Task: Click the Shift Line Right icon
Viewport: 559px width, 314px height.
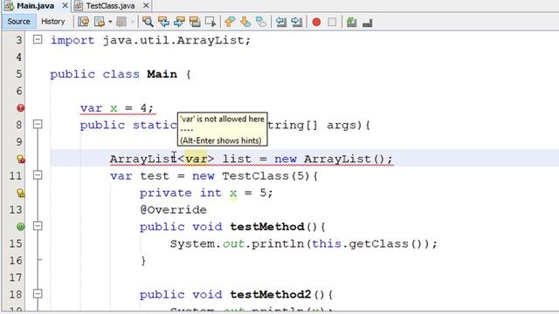Action: (x=297, y=22)
